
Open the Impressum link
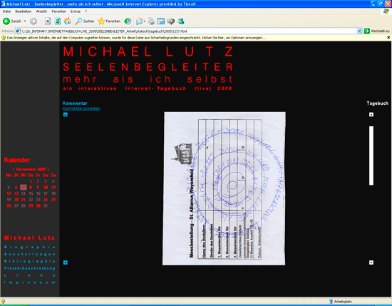coord(30,282)
